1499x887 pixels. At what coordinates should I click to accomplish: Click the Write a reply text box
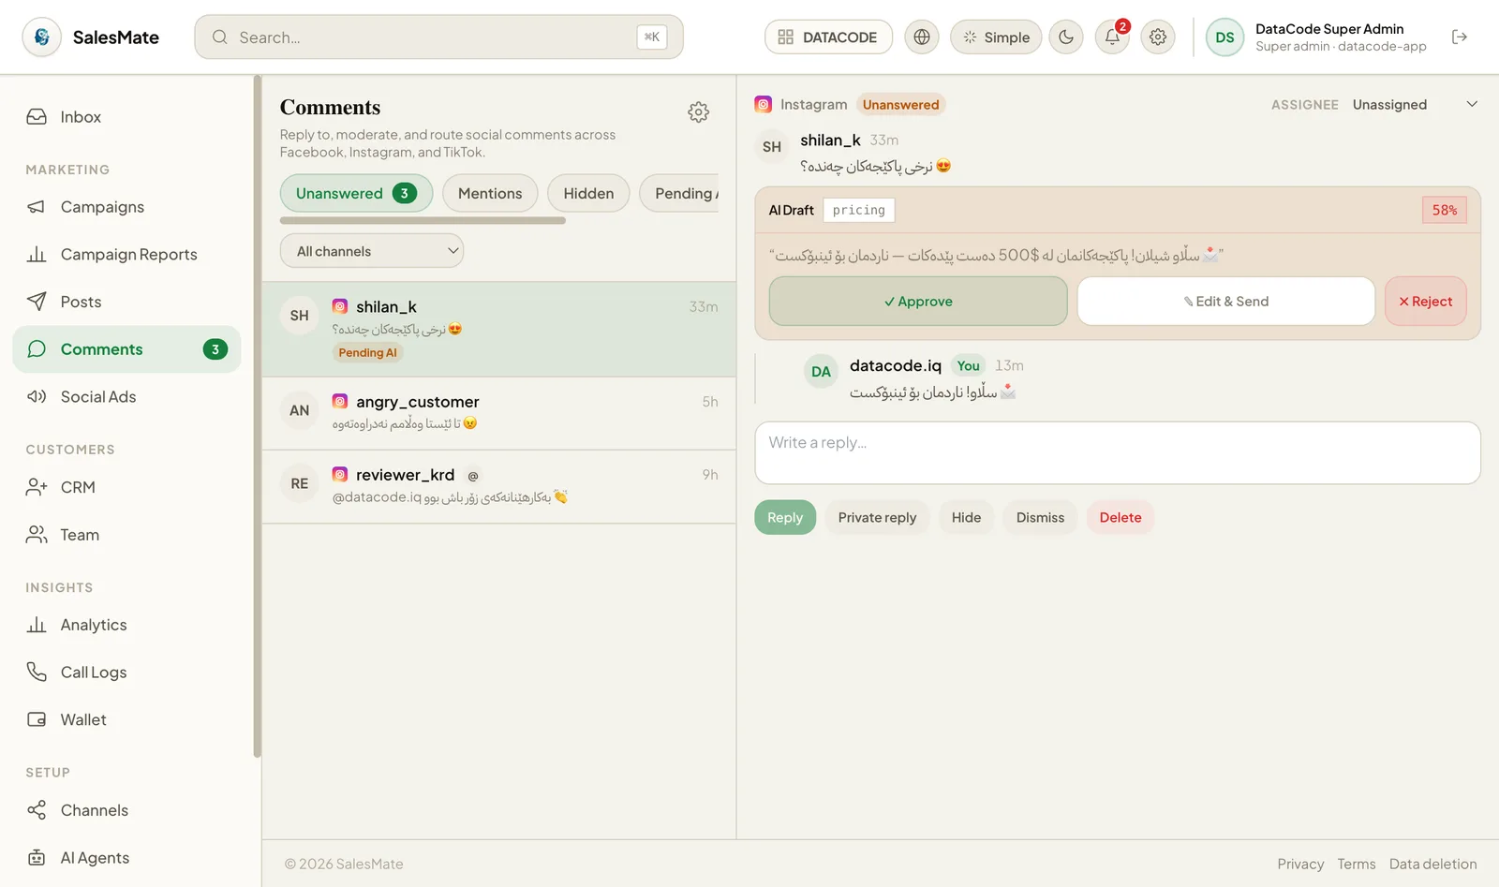[x=1118, y=453]
